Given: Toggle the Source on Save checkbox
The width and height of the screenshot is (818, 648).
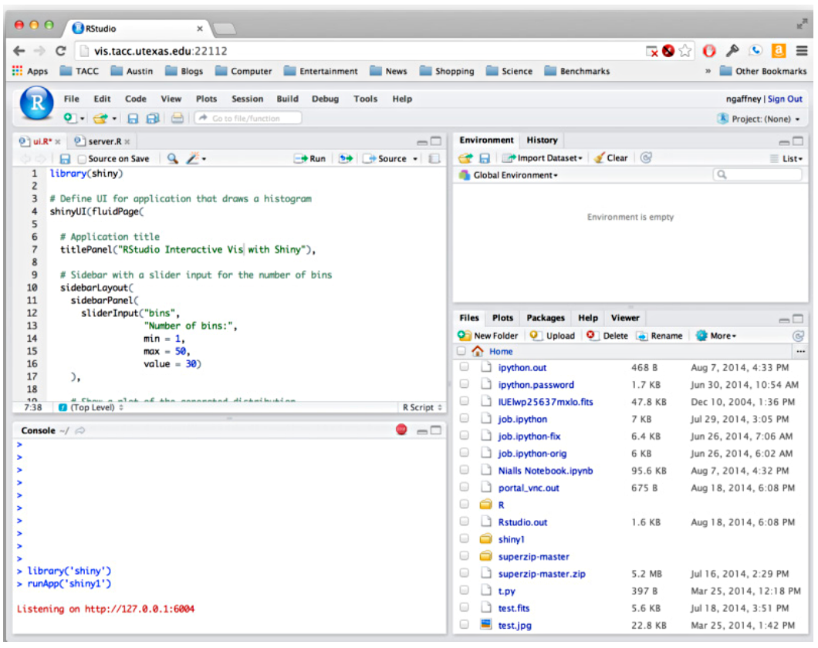Looking at the screenshot, I should [82, 159].
